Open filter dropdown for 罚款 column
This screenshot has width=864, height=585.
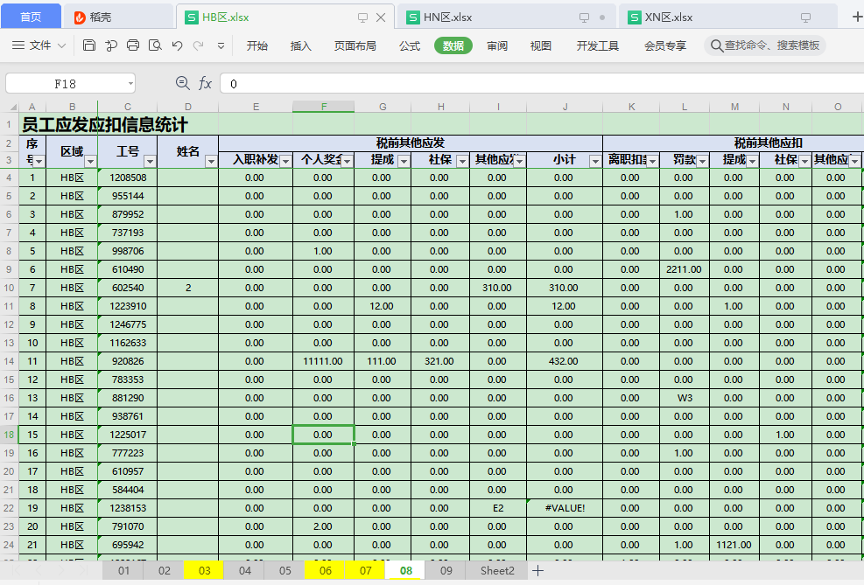pos(702,161)
